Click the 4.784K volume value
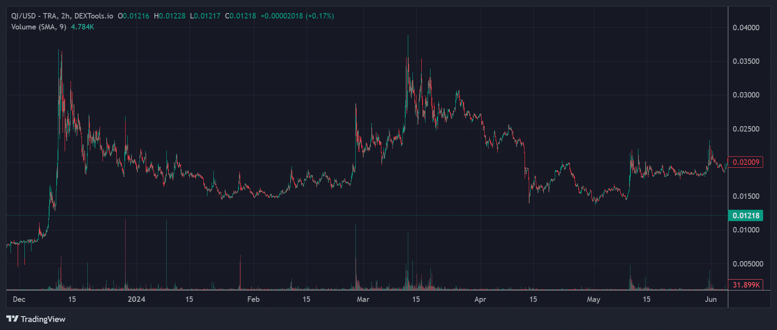This screenshot has width=777, height=330. pos(82,27)
